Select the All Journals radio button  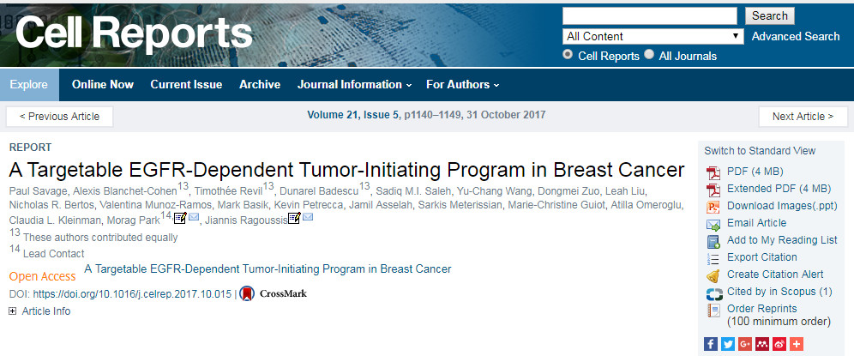[649, 55]
